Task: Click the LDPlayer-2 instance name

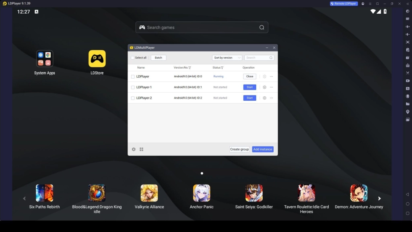Action: [144, 98]
